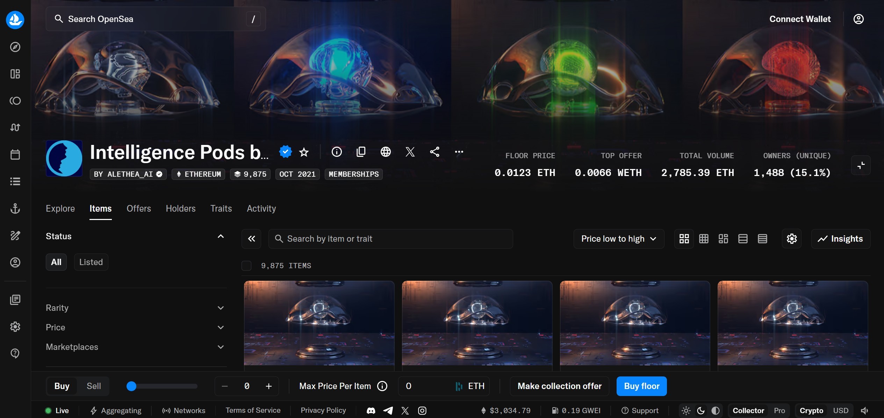Switch currency display to USD
Viewport: 884px width, 418px height.
click(840, 410)
